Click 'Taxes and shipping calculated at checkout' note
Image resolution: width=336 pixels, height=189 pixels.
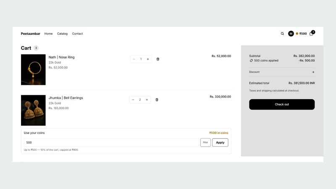click(274, 91)
